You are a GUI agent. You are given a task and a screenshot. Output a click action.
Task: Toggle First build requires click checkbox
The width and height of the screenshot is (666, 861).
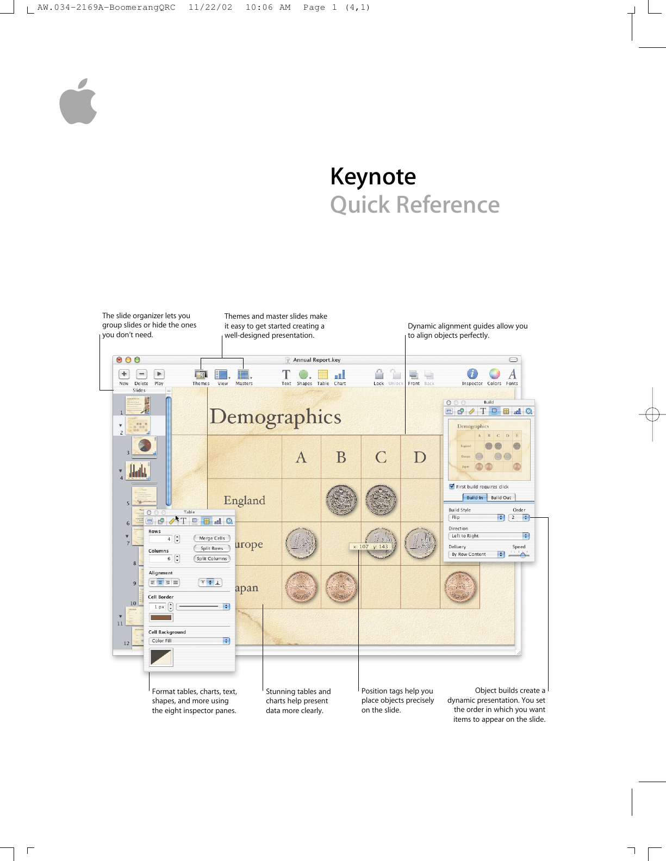click(452, 486)
